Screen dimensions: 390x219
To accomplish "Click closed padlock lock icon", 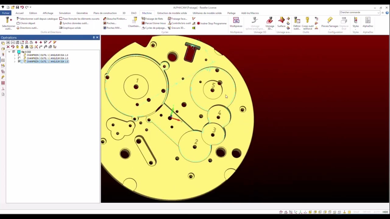I will (17, 47).
